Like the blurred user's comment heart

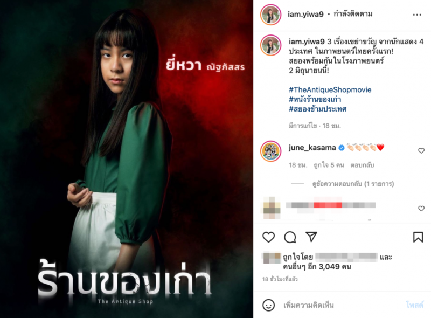point(421,209)
